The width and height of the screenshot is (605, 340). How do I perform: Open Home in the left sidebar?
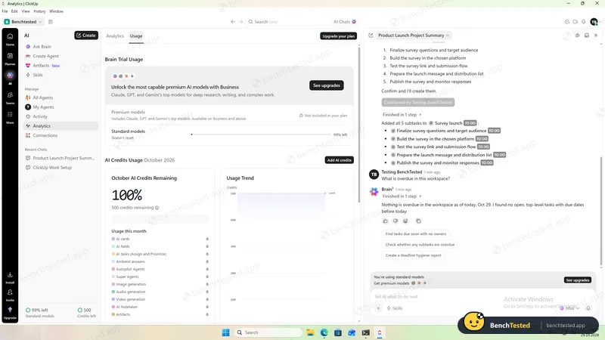point(10,39)
